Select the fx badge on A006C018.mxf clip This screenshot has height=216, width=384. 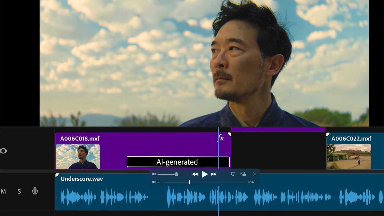220,138
